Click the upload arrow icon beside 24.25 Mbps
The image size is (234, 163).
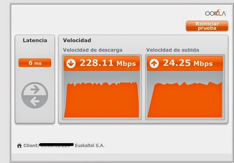[x=154, y=63]
